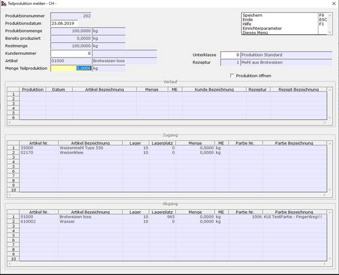Screen dimensions: 339x275
Task: Click the application icon in title bar
Action: click(x=3, y=3)
